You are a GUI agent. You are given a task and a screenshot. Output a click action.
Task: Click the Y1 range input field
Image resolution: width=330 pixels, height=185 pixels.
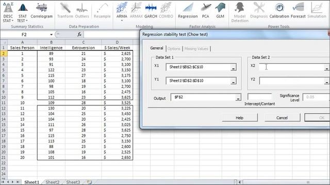198,81
